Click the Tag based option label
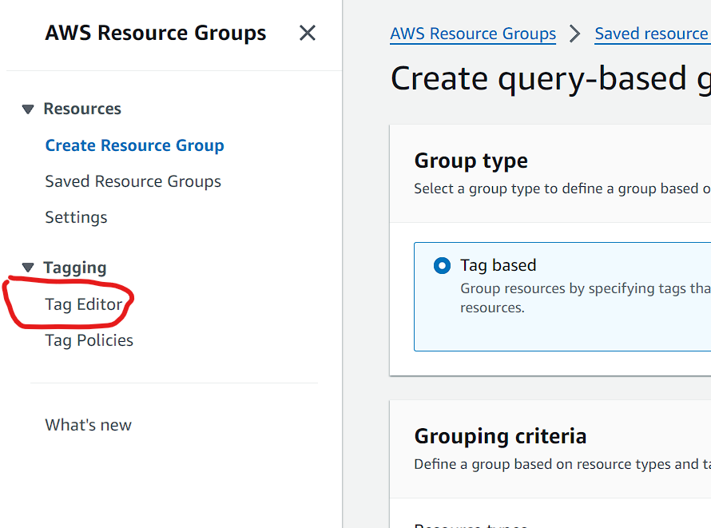This screenshot has height=528, width=711. point(498,265)
